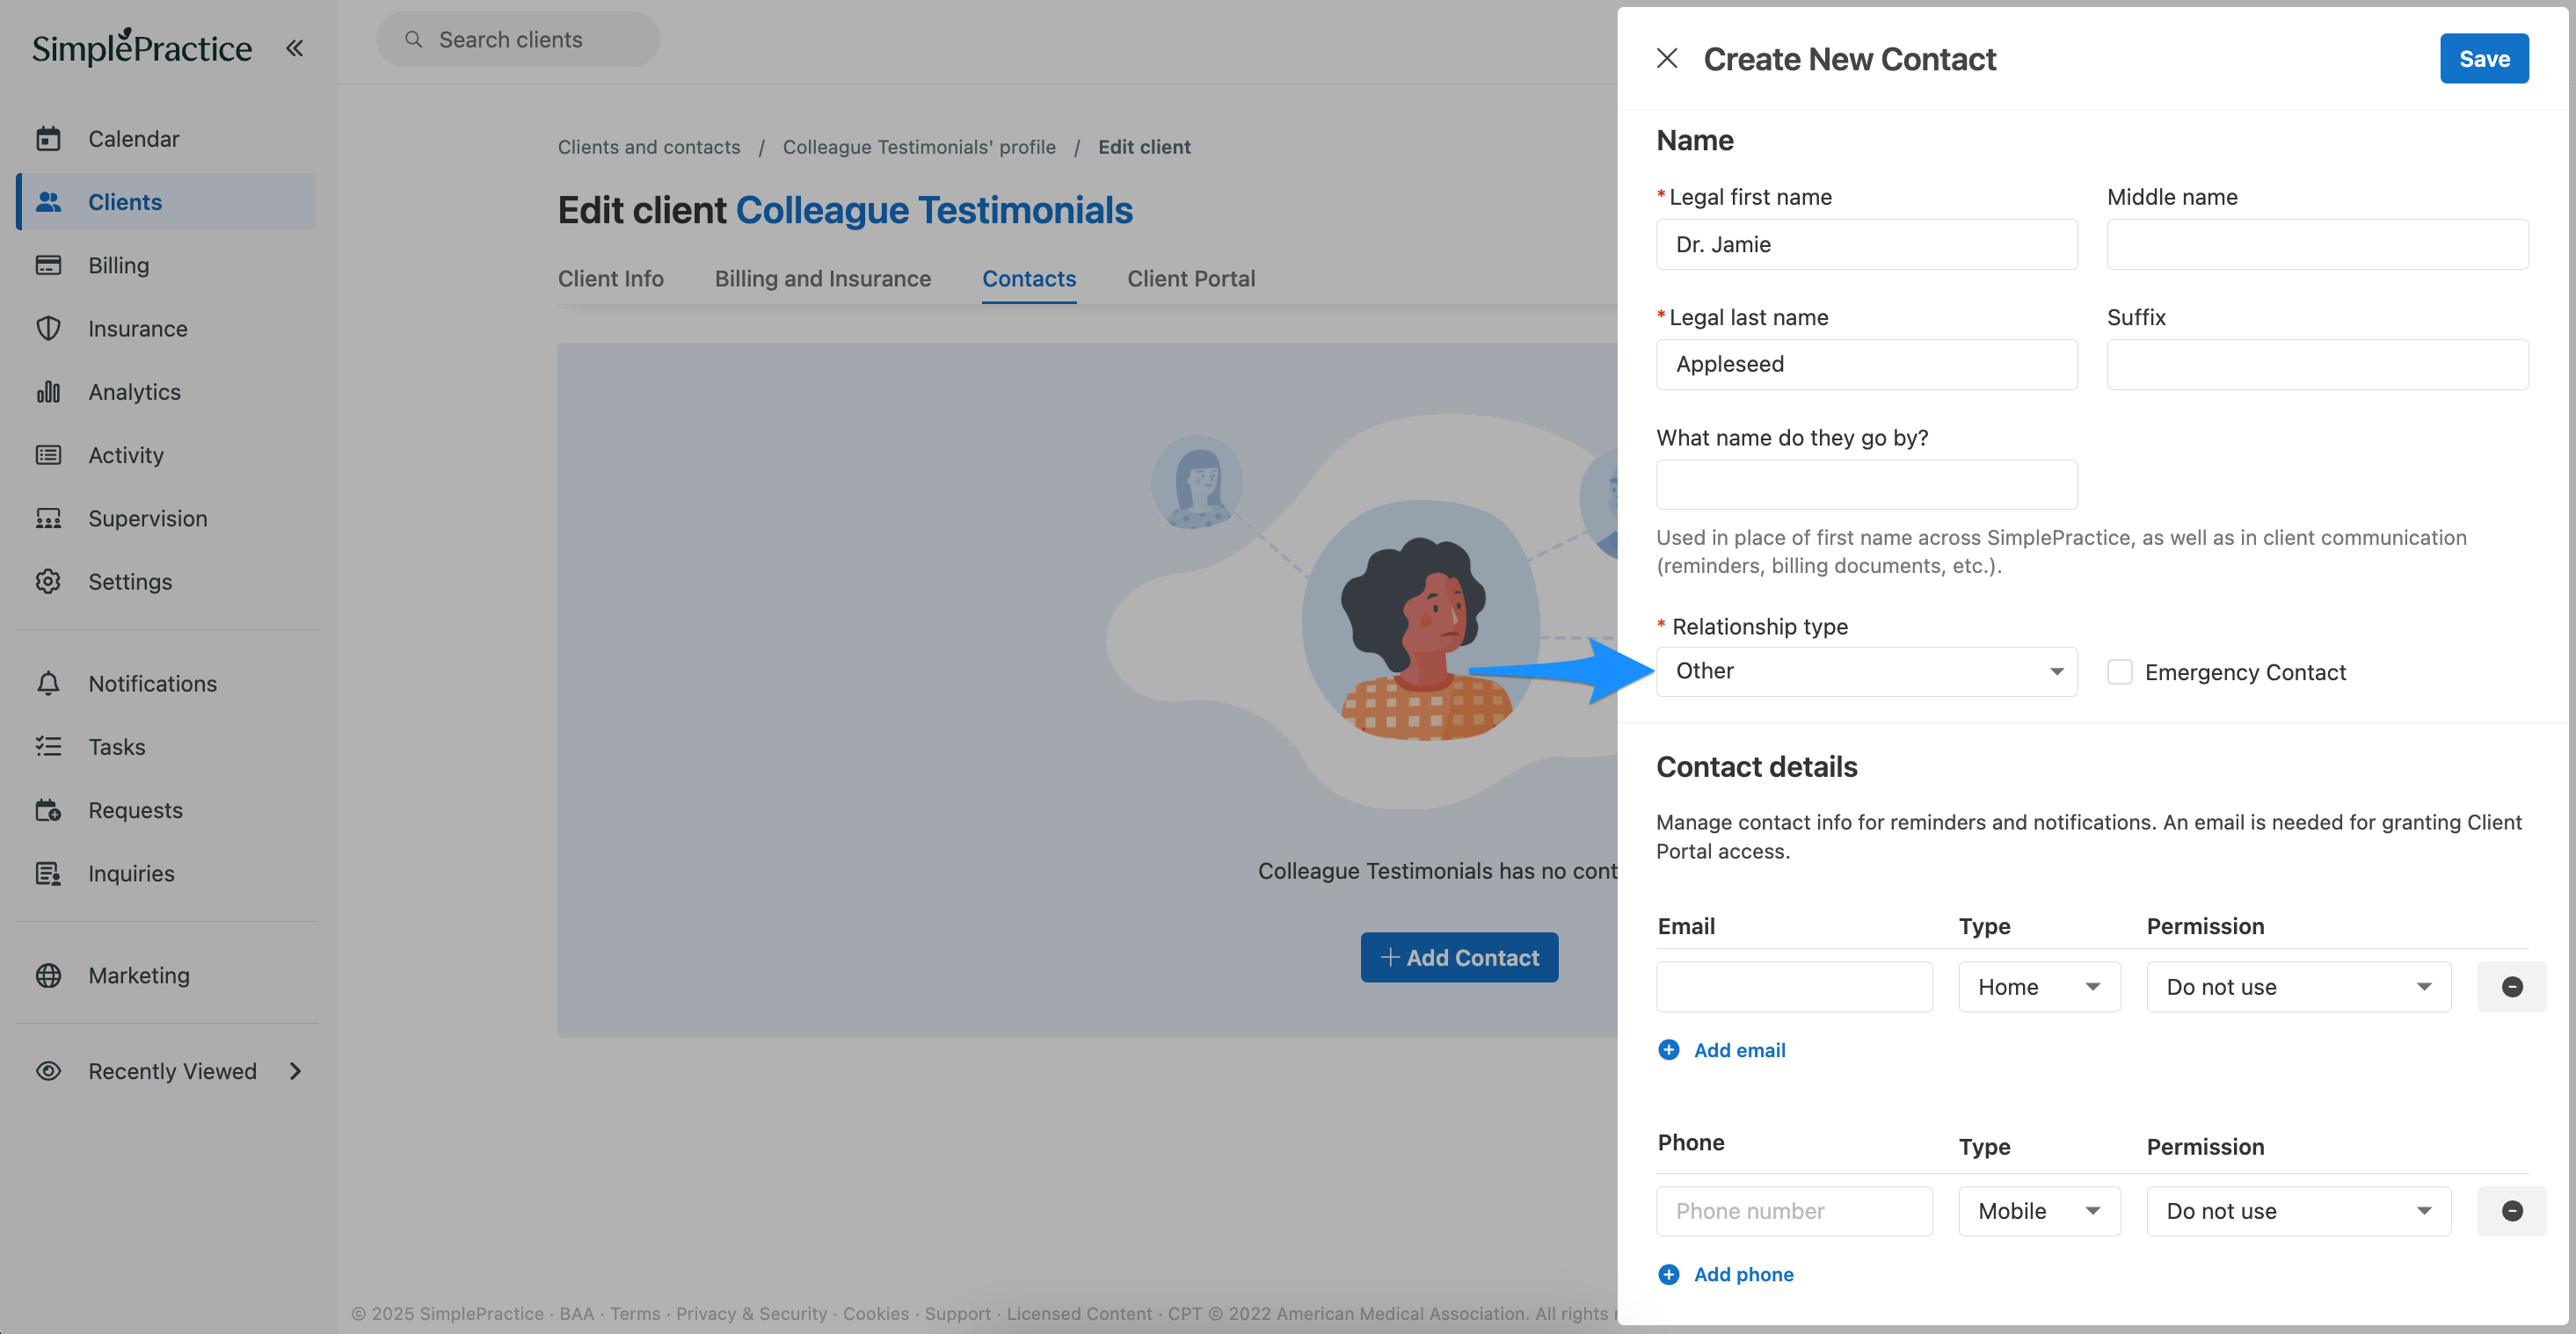This screenshot has width=2576, height=1334.
Task: Check the Emergency Contact checkbox
Action: coord(2120,671)
